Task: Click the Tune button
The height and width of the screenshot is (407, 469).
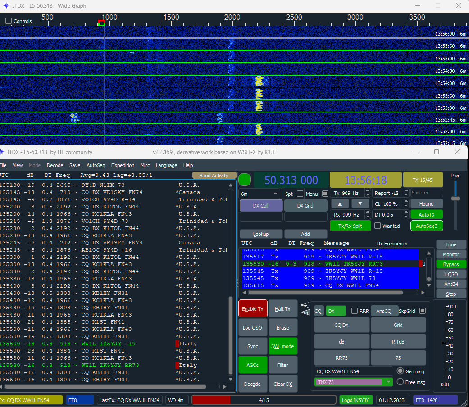Action: (x=451, y=244)
